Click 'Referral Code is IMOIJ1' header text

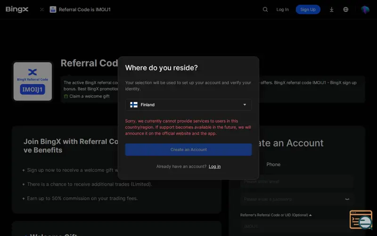pyautogui.click(x=85, y=9)
